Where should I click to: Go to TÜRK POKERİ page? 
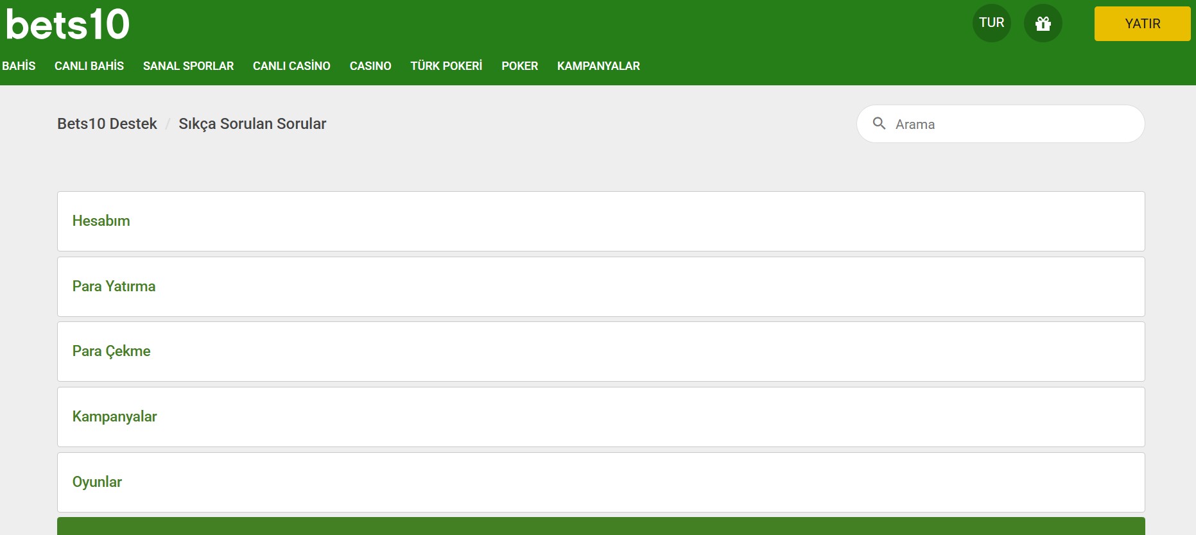(x=446, y=66)
